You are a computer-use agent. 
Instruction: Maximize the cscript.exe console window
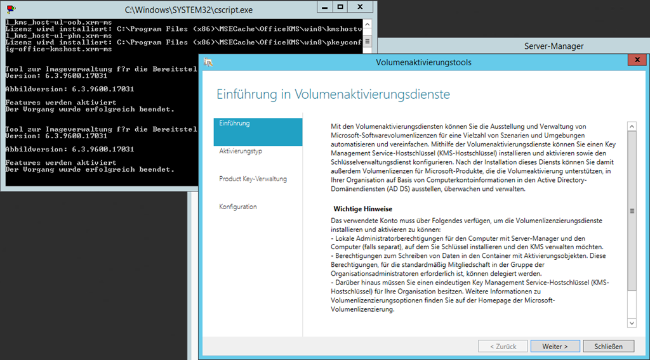(x=340, y=6)
